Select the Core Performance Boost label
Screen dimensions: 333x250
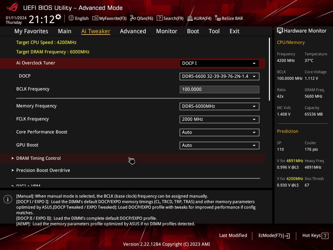42,132
